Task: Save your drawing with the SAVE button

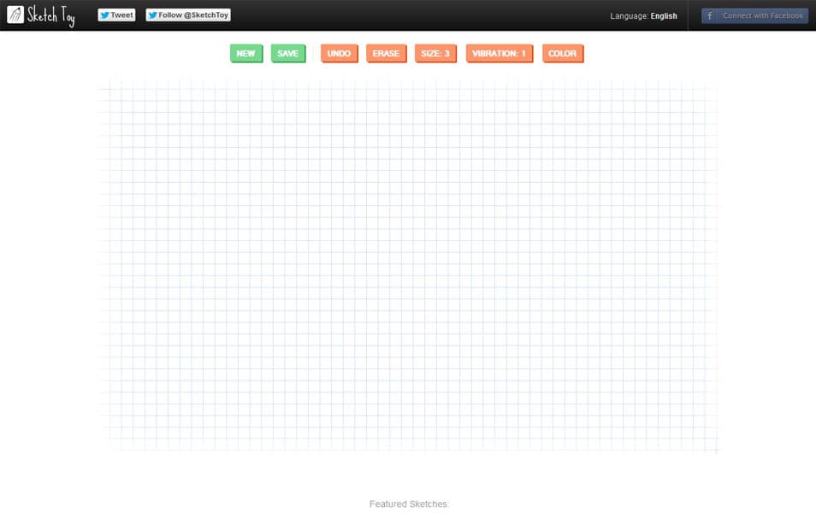Action: [x=288, y=53]
